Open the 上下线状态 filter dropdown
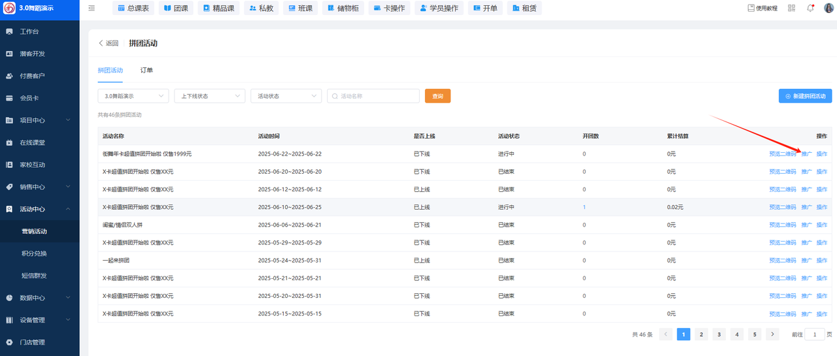The height and width of the screenshot is (356, 837). point(209,96)
